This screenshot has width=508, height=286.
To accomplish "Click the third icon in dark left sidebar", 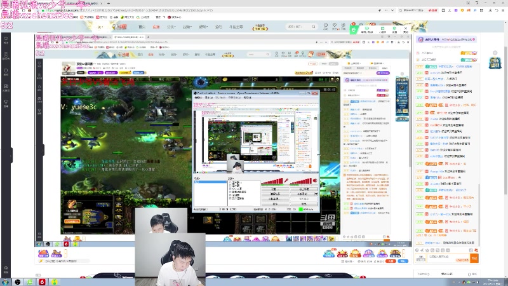I will coord(6,72).
